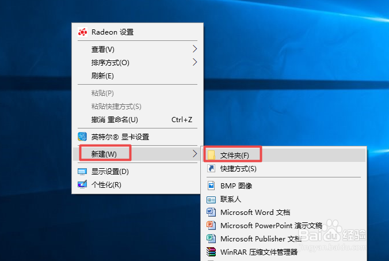389x261 pixels.
Task: Choose BMP 图像 in the submenu
Action: coord(285,186)
